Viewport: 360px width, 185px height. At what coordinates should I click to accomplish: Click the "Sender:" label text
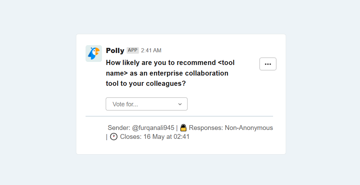coord(119,128)
